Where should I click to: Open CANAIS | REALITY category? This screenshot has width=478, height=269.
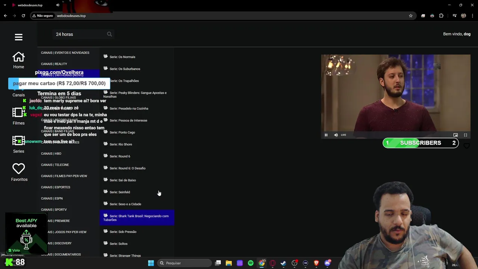click(x=54, y=64)
